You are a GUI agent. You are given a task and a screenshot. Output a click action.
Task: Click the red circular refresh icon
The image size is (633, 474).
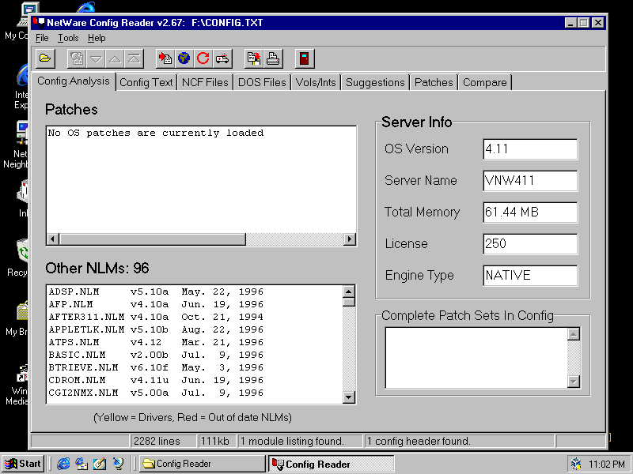203,58
